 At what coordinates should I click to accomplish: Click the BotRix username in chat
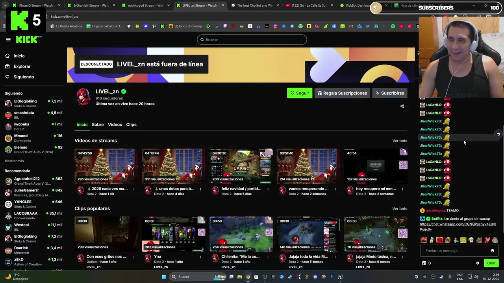437,219
